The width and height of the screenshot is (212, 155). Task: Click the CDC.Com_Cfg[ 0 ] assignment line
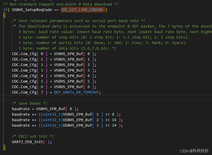[54, 54]
